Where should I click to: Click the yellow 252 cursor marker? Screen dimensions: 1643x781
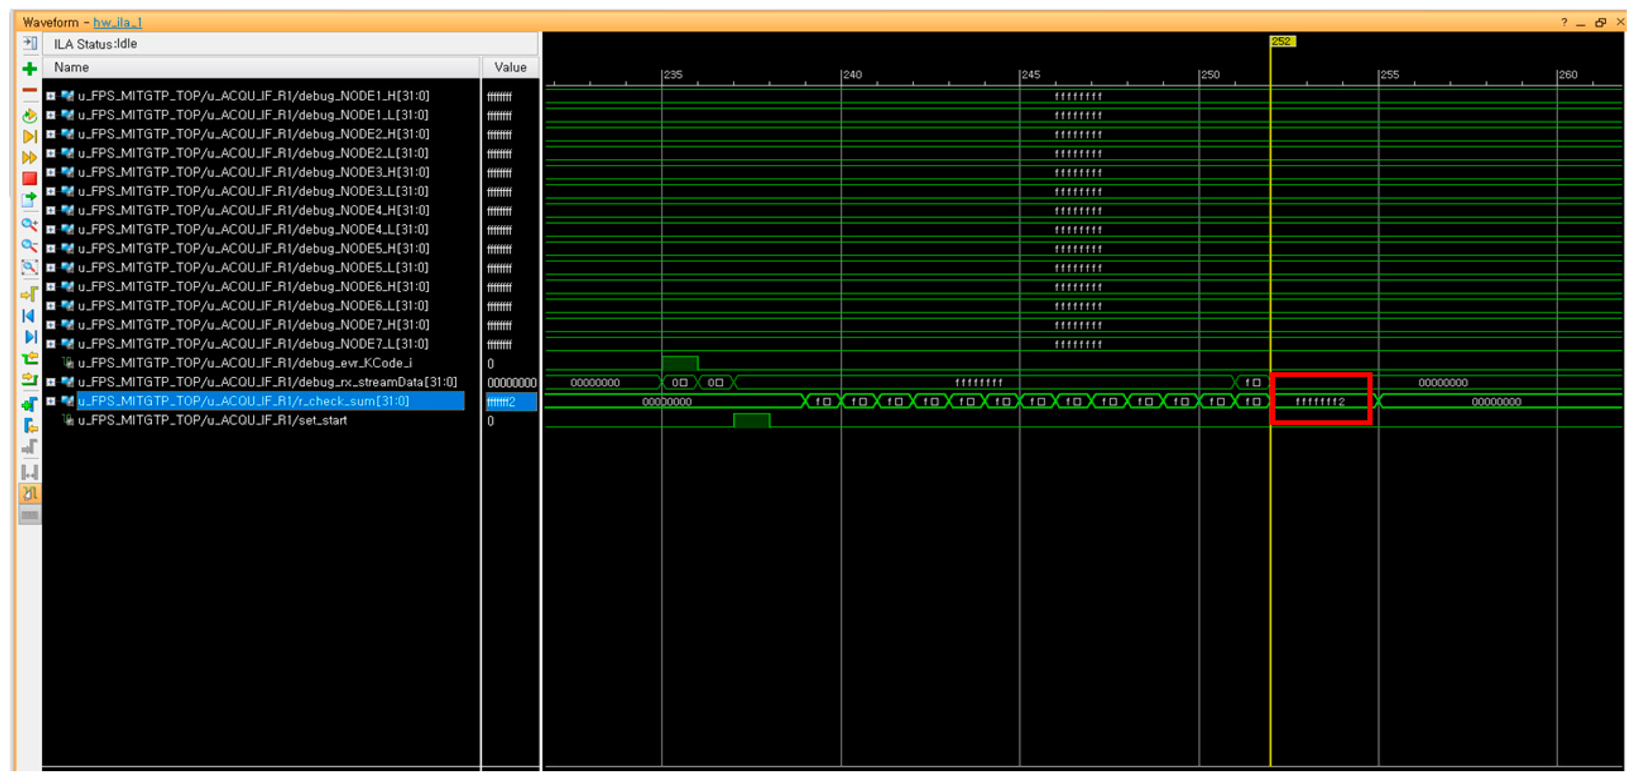1283,41
